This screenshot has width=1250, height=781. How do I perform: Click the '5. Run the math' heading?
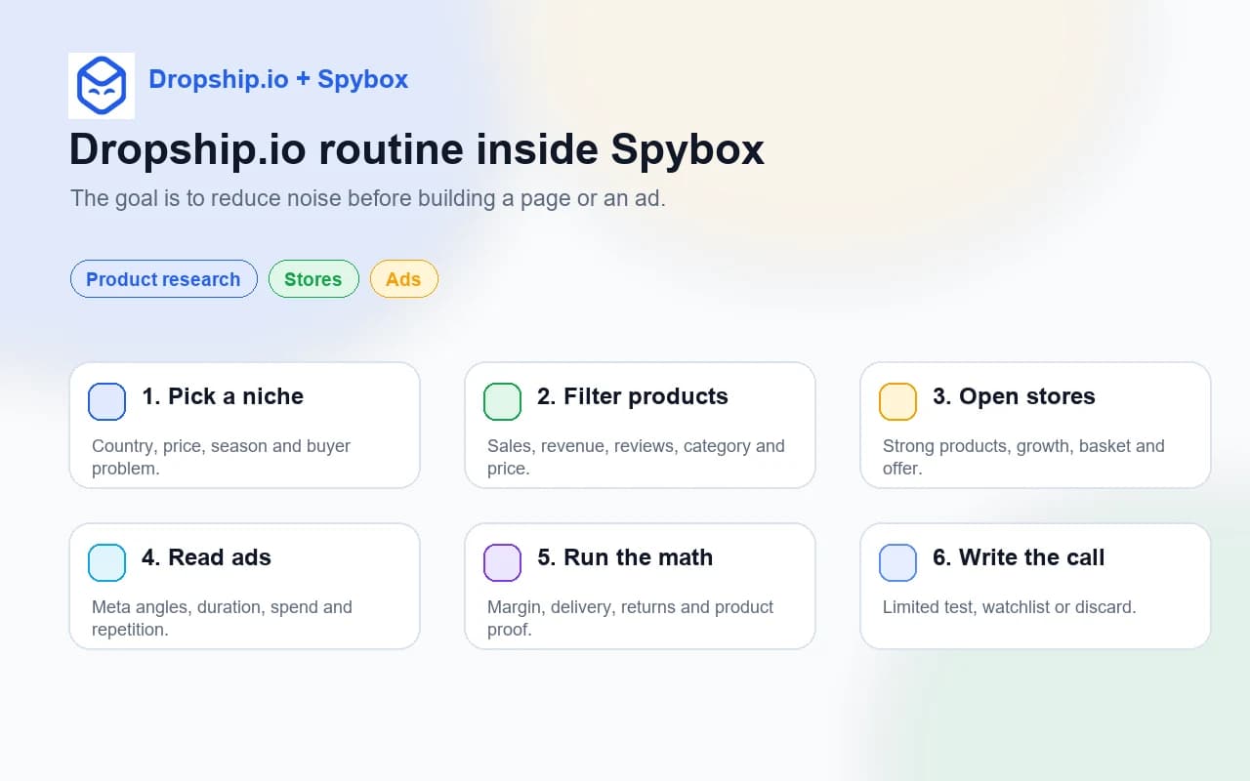pos(625,557)
